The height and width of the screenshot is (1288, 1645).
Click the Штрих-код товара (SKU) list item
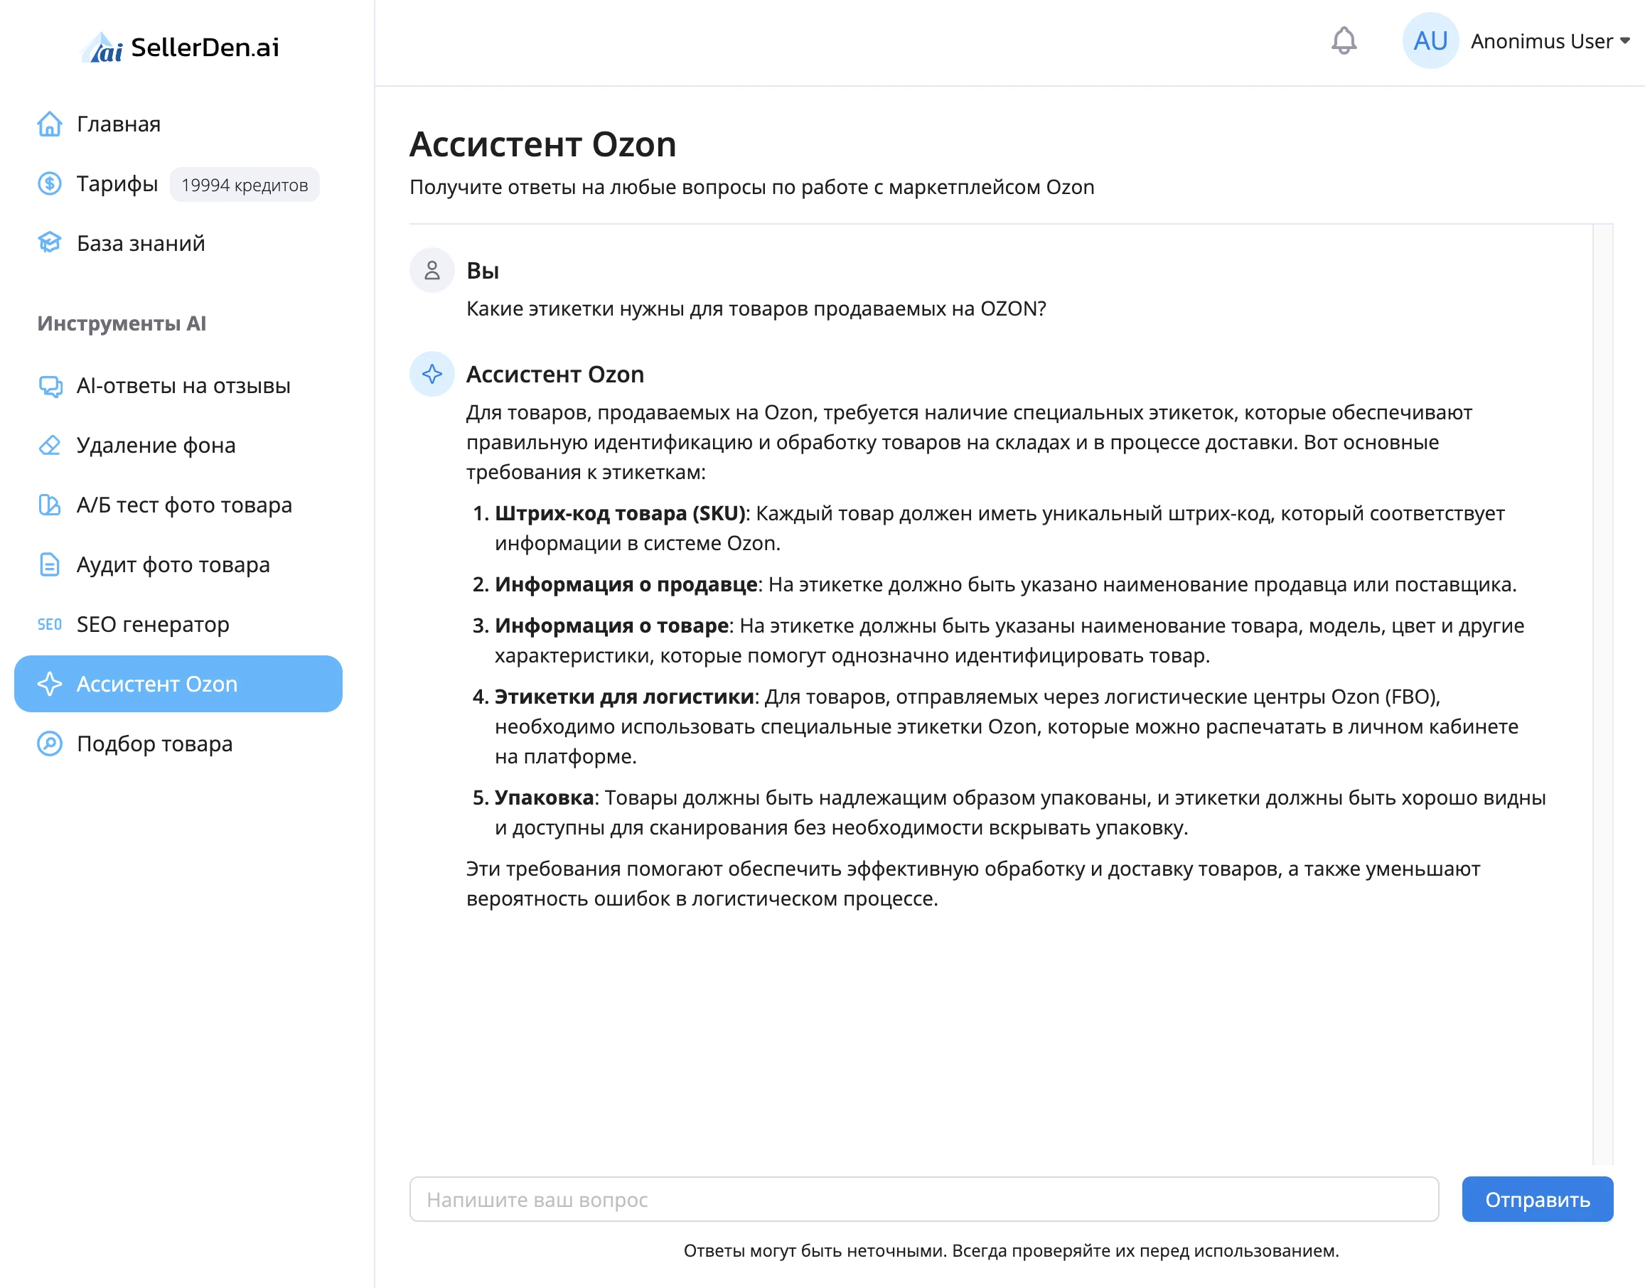click(1000, 528)
